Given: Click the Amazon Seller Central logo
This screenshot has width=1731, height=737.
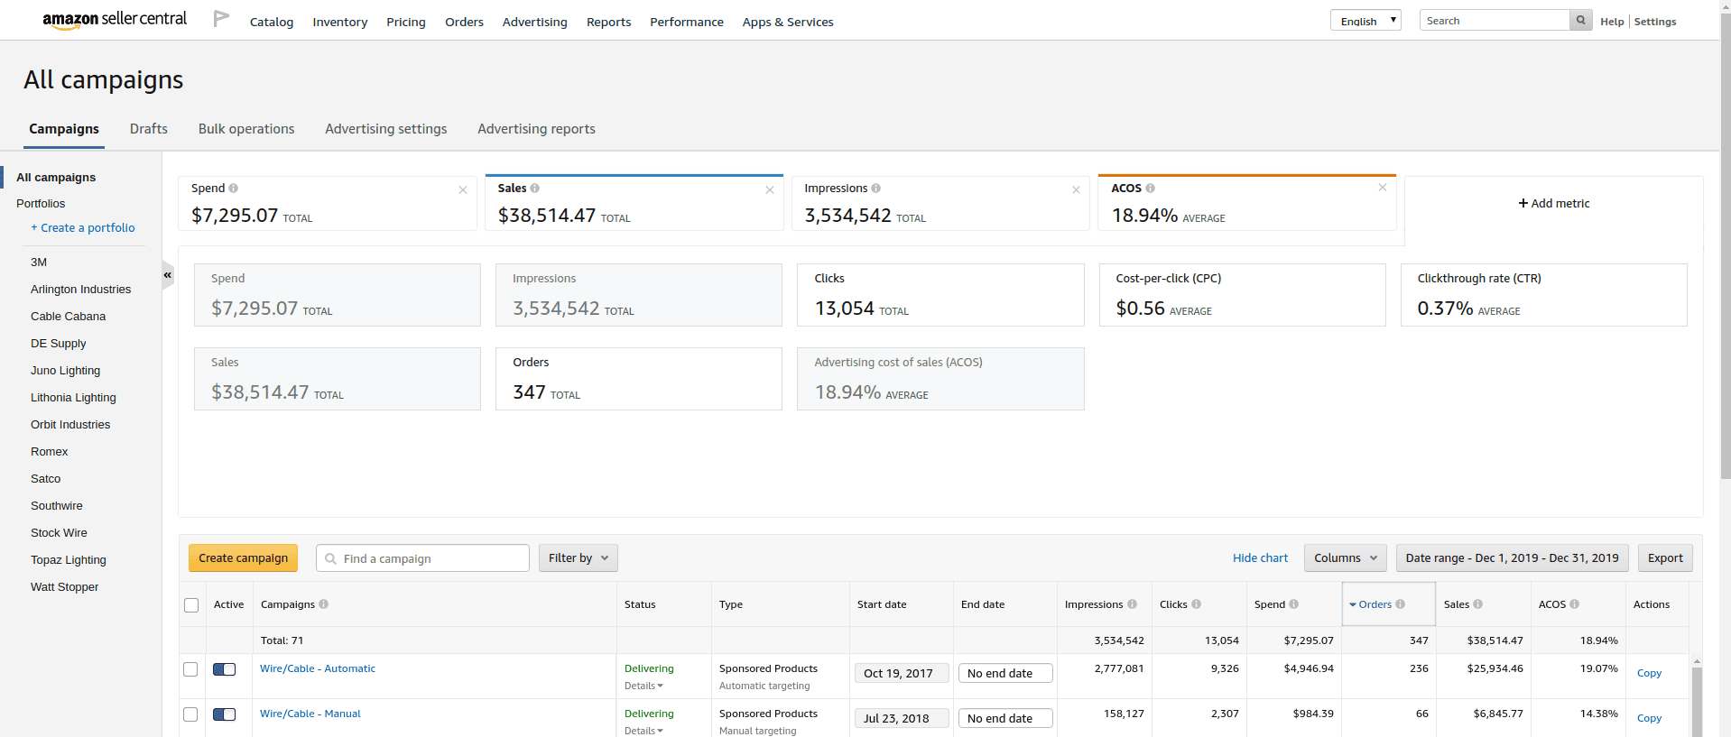Looking at the screenshot, I should (x=115, y=20).
